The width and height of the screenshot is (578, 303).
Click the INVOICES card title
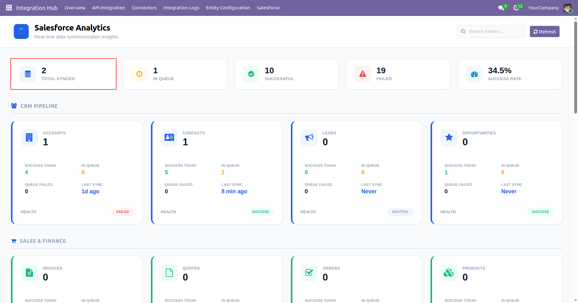coord(52,268)
